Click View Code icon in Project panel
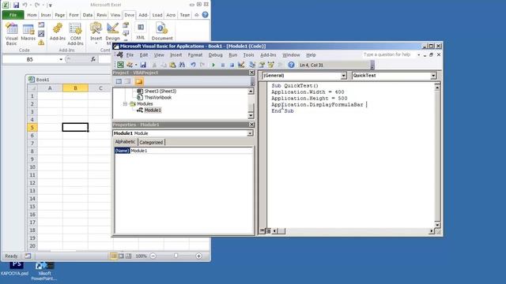 pos(119,81)
